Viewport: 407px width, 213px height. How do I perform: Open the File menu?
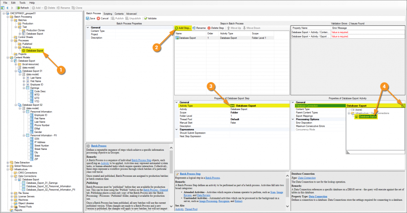[x=5, y=2]
